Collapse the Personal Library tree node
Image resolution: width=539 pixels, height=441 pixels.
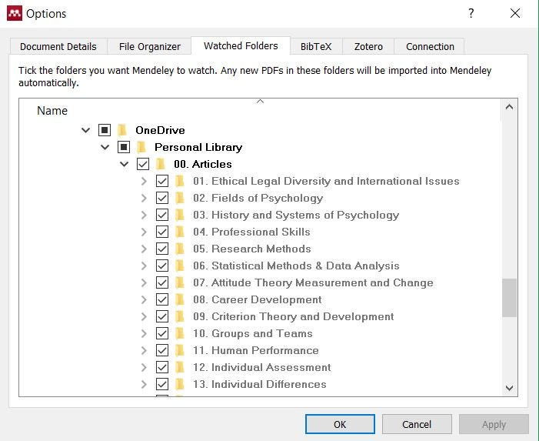click(x=105, y=147)
